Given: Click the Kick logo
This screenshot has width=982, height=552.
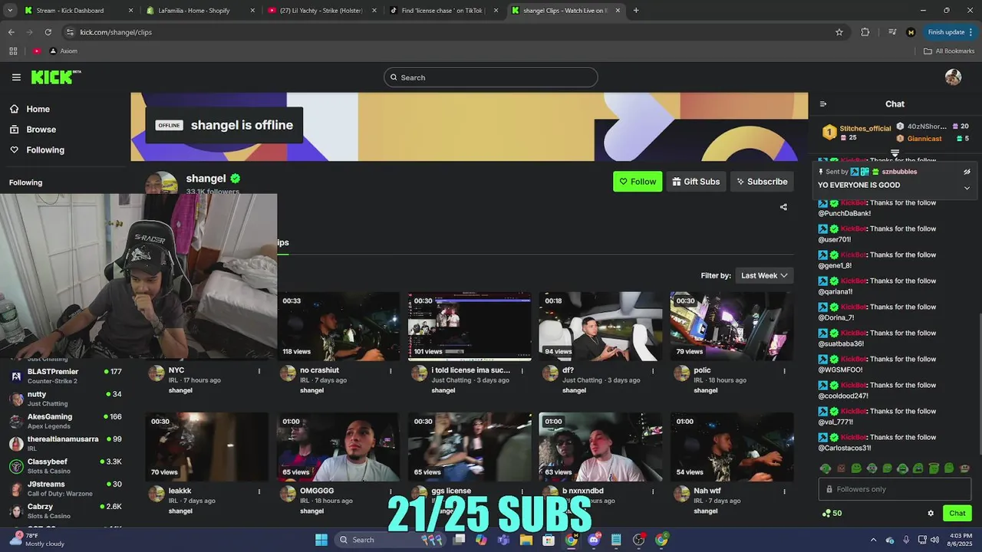Looking at the screenshot, I should pyautogui.click(x=55, y=77).
